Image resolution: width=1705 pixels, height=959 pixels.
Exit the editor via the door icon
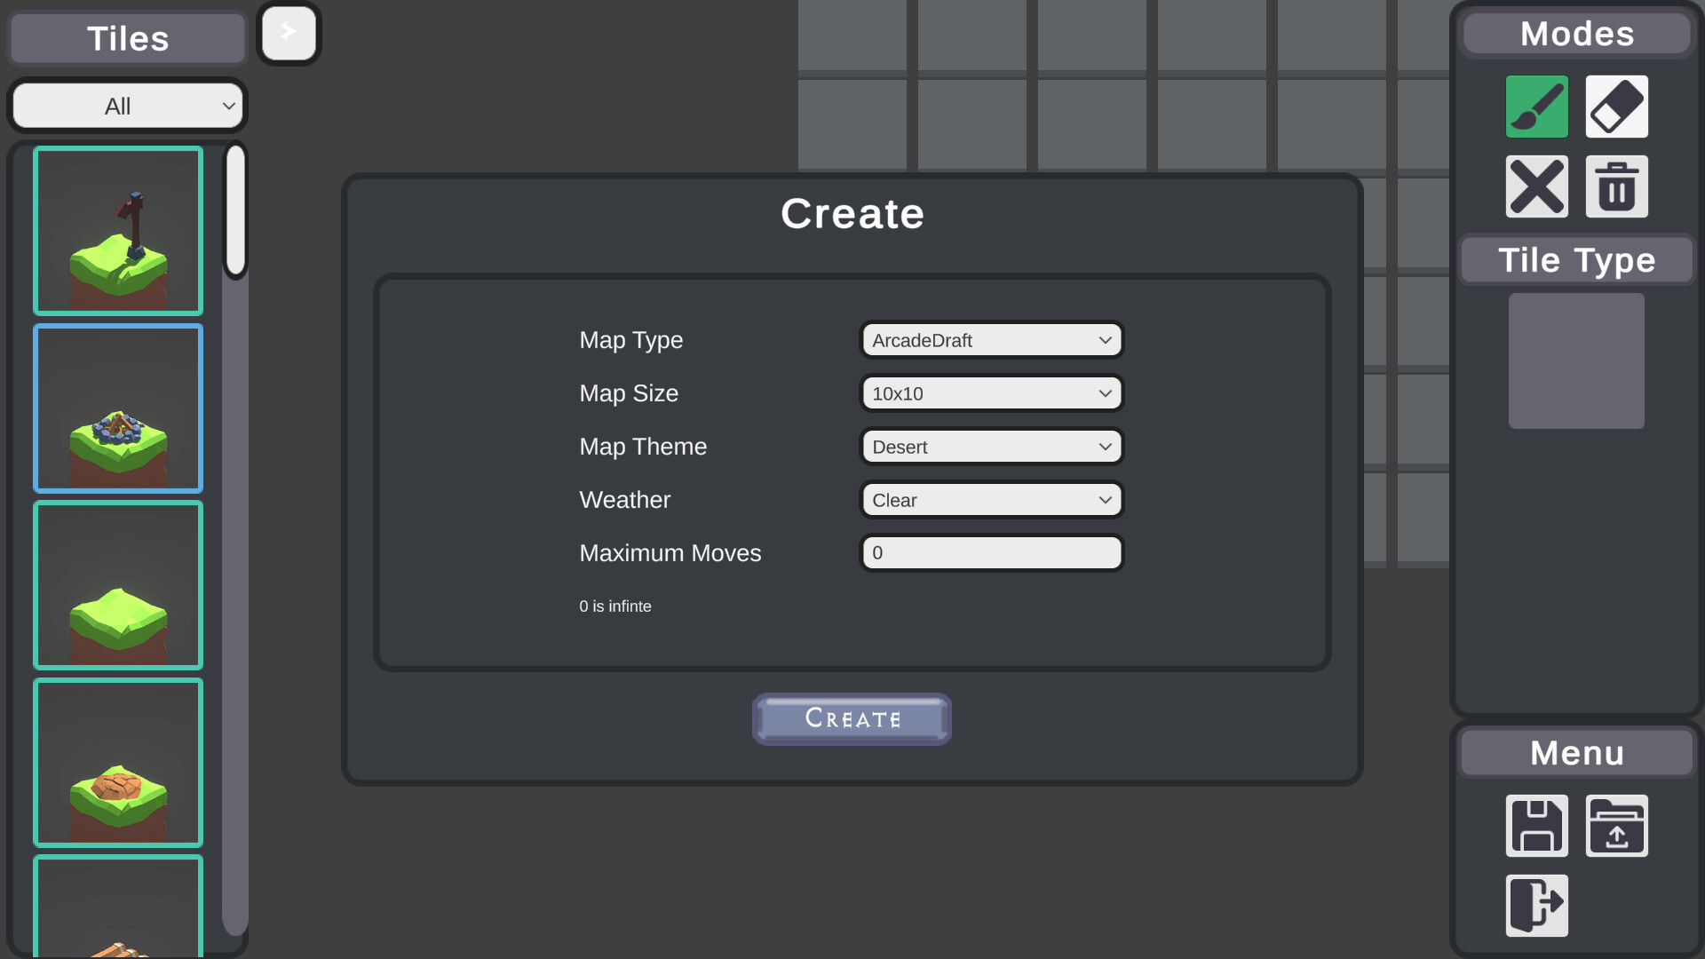click(1536, 906)
